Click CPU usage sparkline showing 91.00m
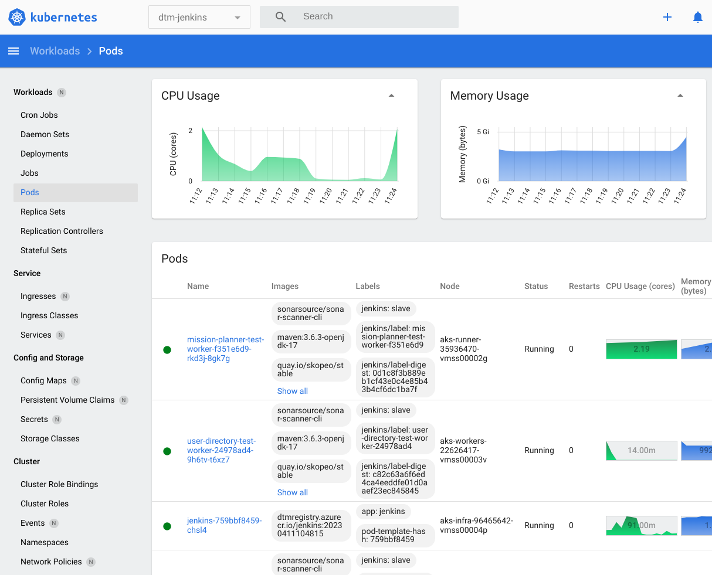The height and width of the screenshot is (575, 712). [642, 525]
